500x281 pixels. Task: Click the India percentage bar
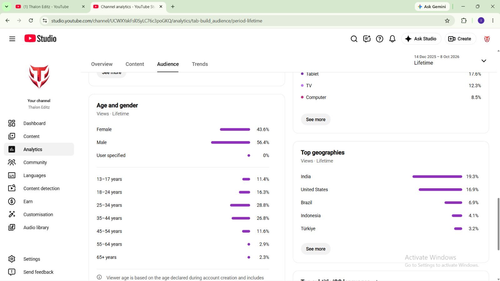(437, 177)
